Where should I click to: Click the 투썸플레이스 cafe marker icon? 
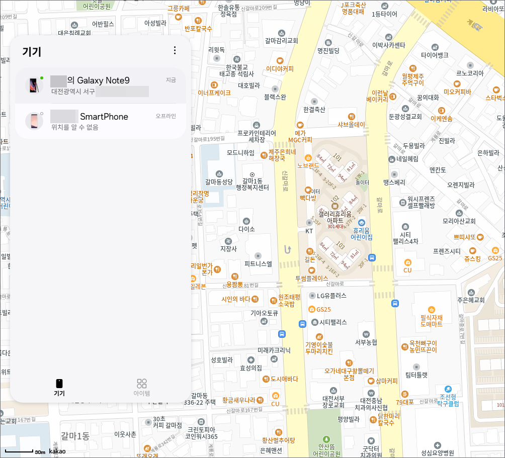pos(311,270)
